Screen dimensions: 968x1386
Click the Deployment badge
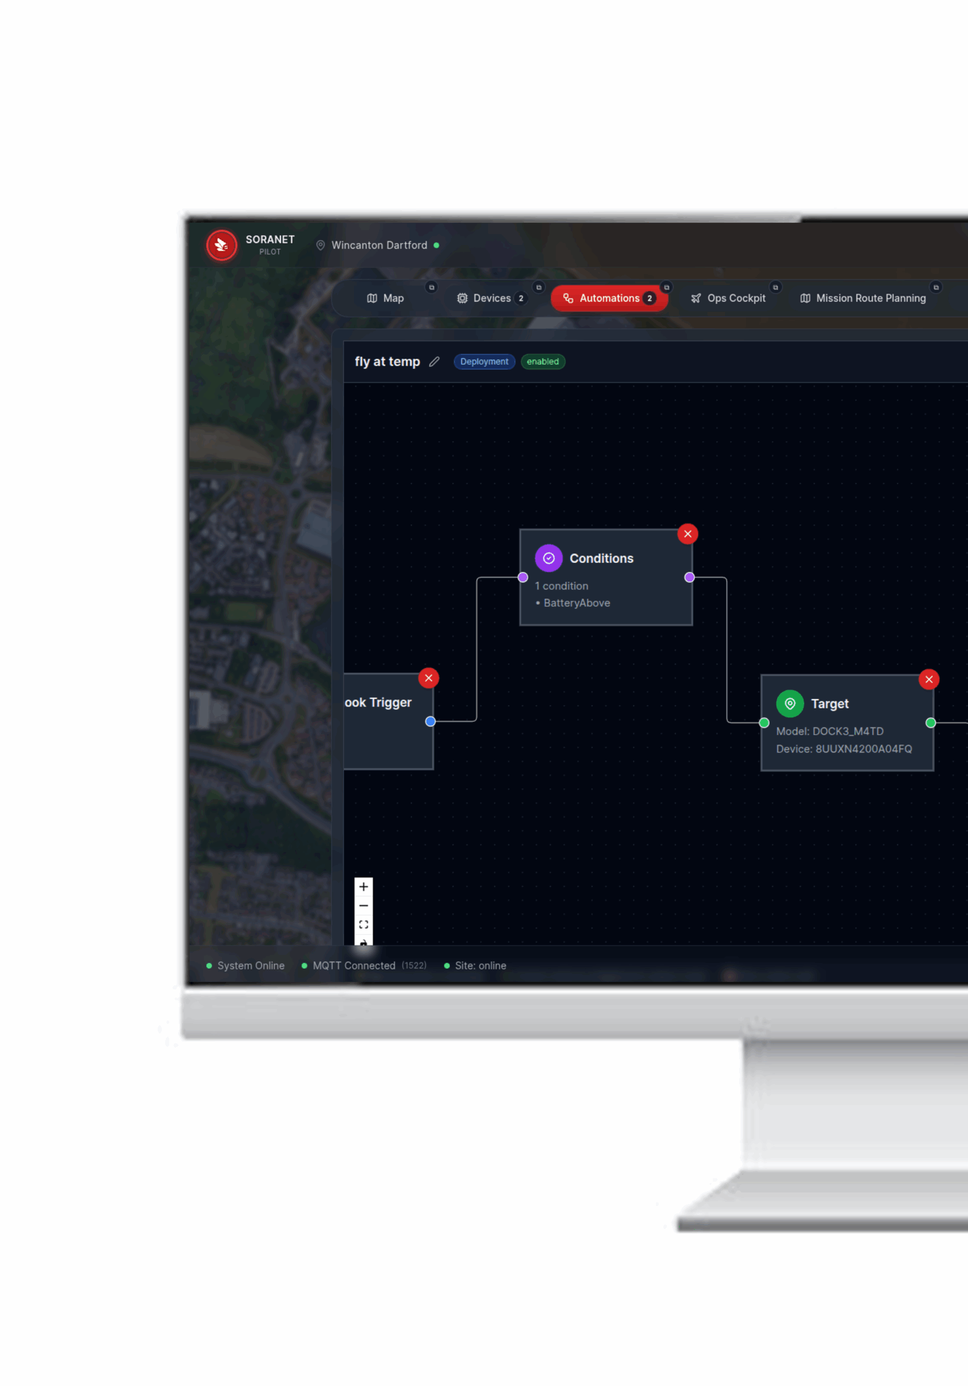tap(484, 361)
